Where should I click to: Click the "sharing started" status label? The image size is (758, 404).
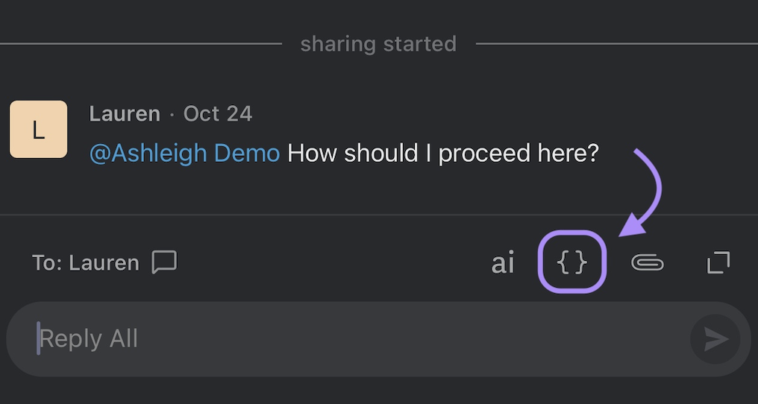378,44
